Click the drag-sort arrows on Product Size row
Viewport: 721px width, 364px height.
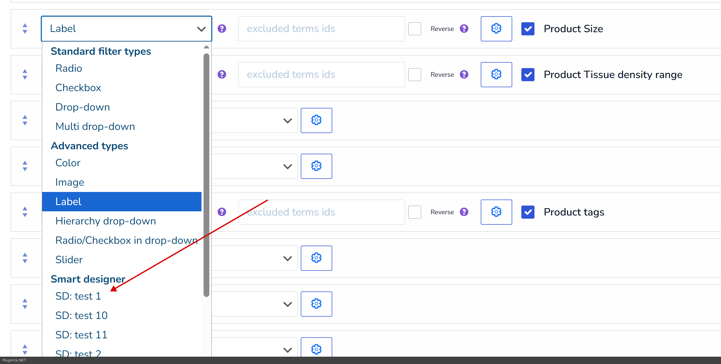(25, 29)
